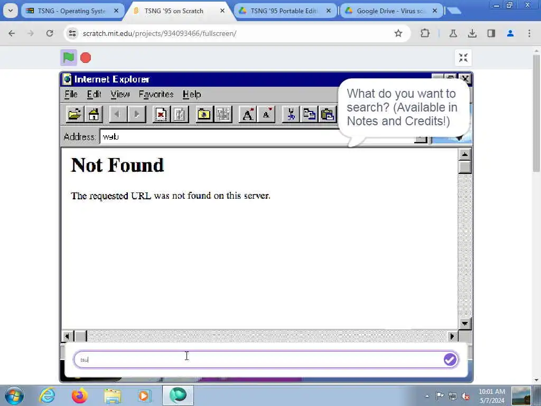This screenshot has height=406, width=541.
Task: Open Firefox from Windows taskbar
Action: 80,395
